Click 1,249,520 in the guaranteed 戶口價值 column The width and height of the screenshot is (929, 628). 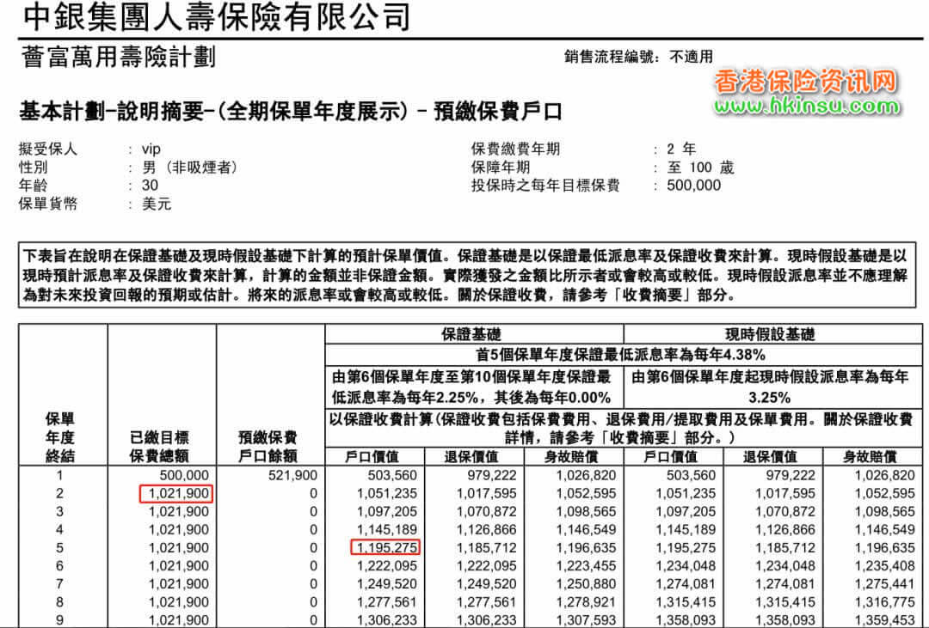[x=386, y=584]
